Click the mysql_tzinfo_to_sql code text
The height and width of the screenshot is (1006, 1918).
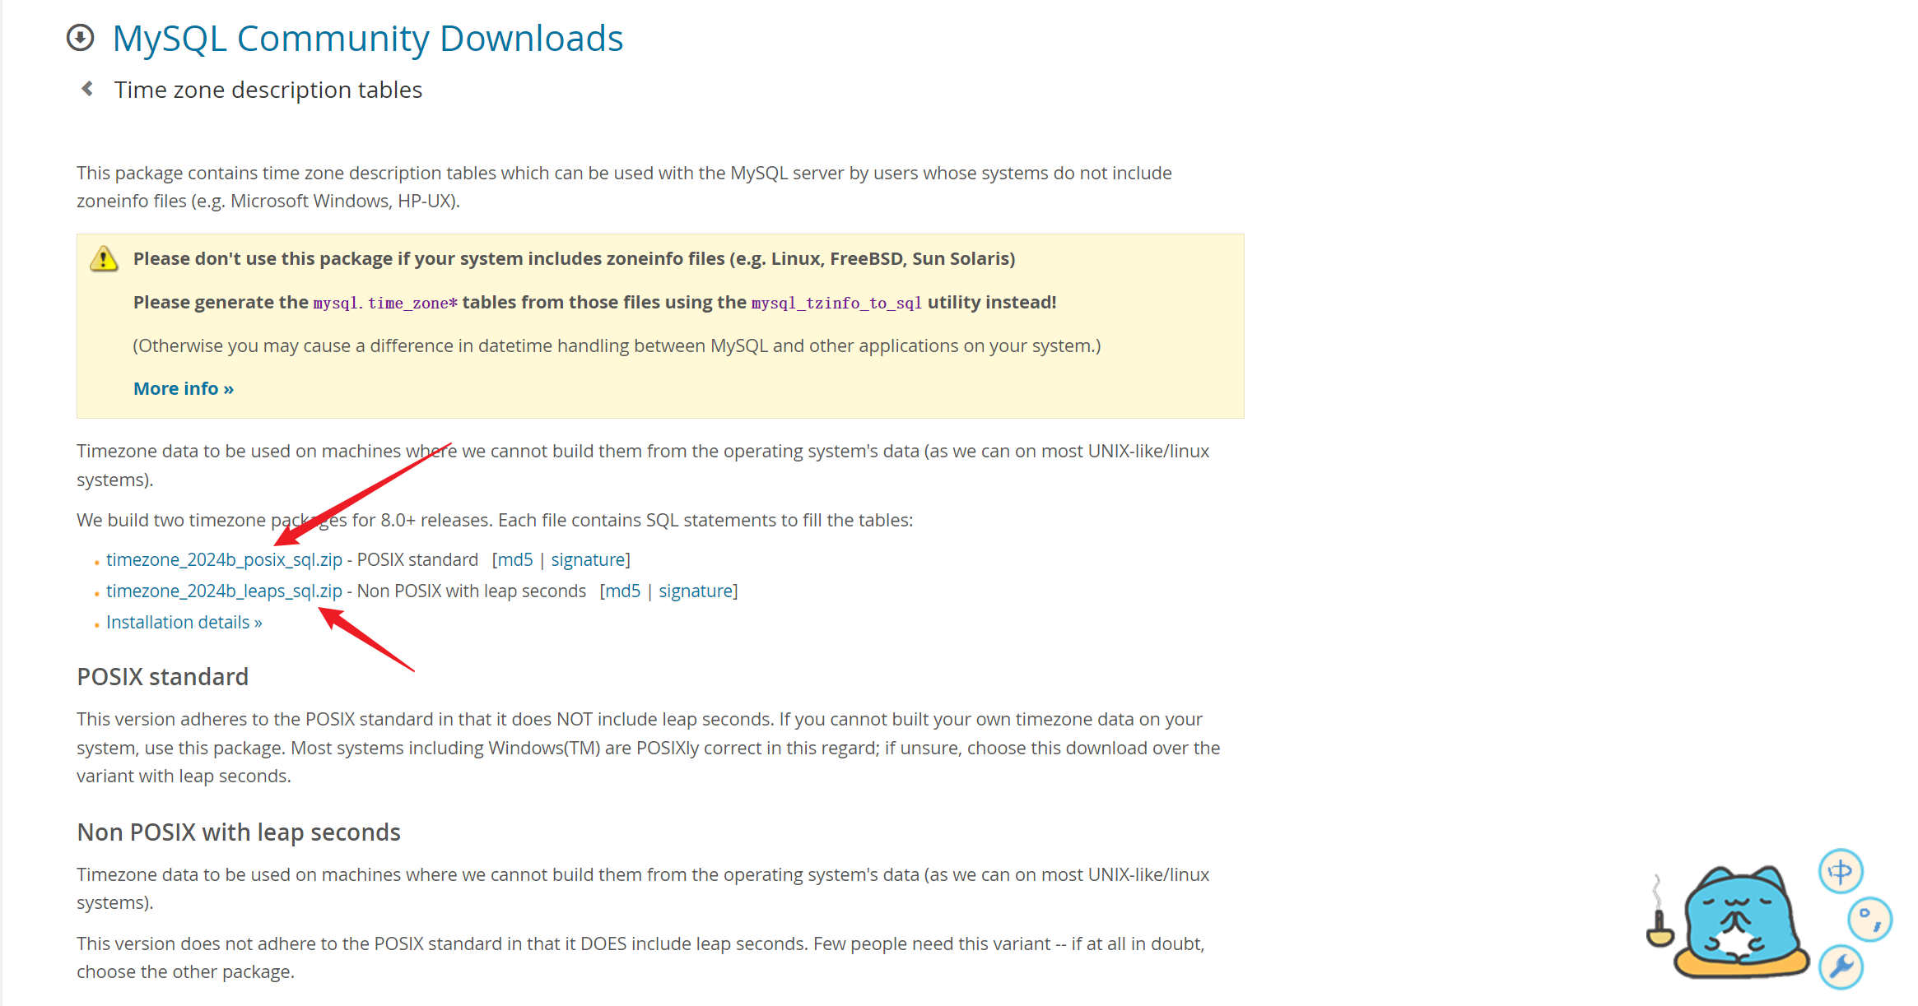click(836, 304)
